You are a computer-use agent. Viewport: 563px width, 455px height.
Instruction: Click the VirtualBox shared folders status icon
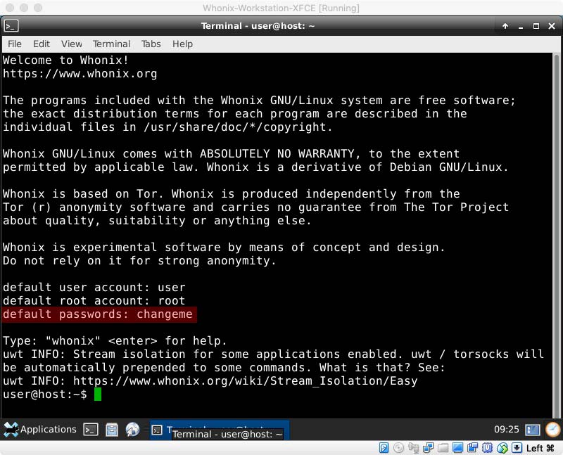tap(443, 448)
